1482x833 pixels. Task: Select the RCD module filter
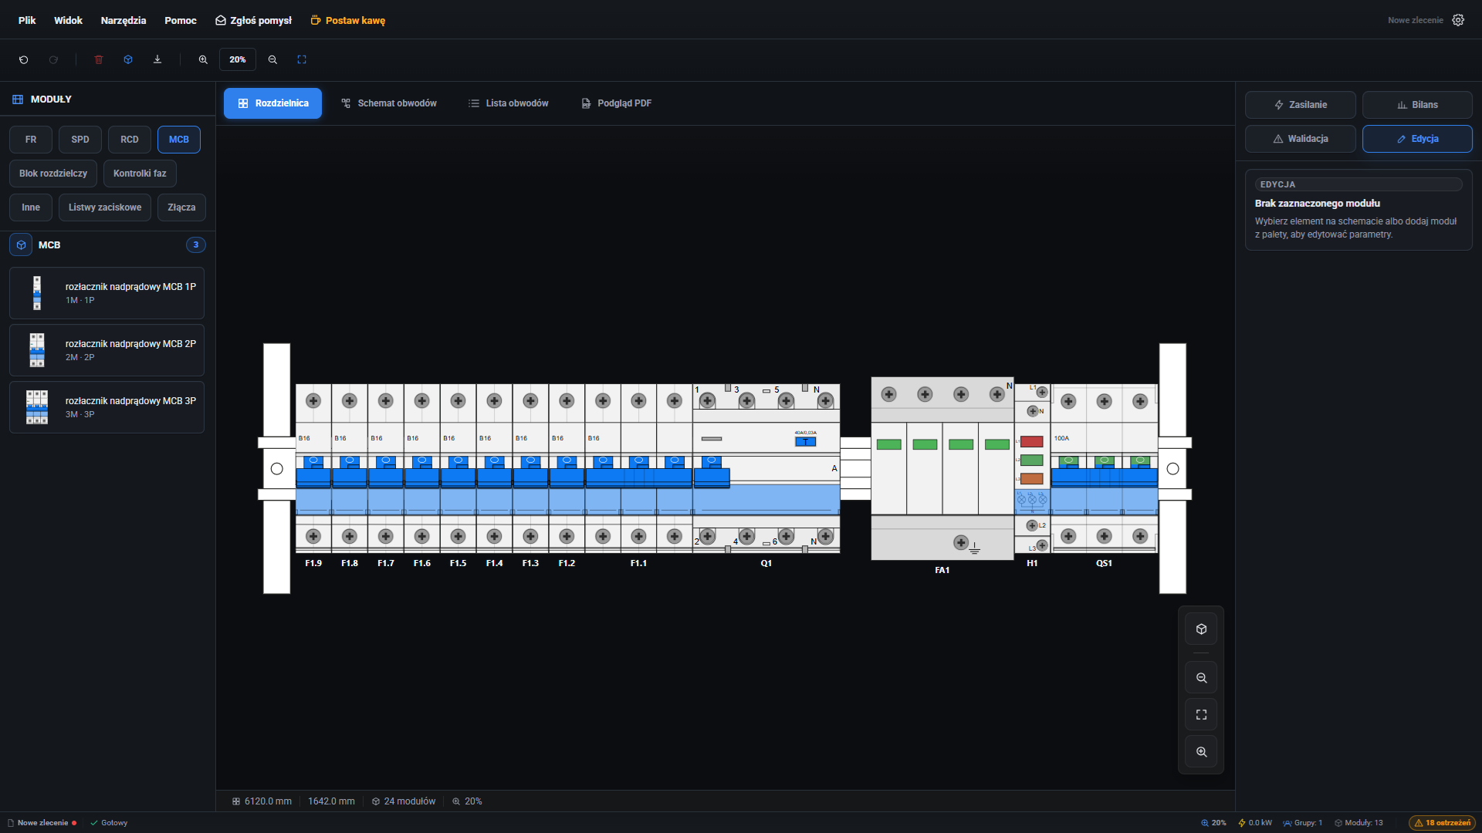130,140
